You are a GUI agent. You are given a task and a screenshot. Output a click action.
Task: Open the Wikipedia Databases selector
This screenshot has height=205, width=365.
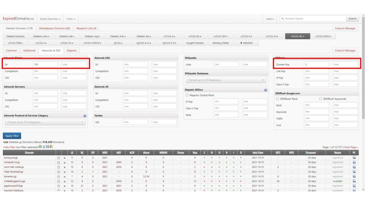point(226,80)
